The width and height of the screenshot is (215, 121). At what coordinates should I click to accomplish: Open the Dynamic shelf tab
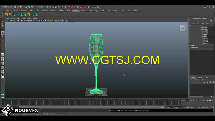click(x=53, y=11)
